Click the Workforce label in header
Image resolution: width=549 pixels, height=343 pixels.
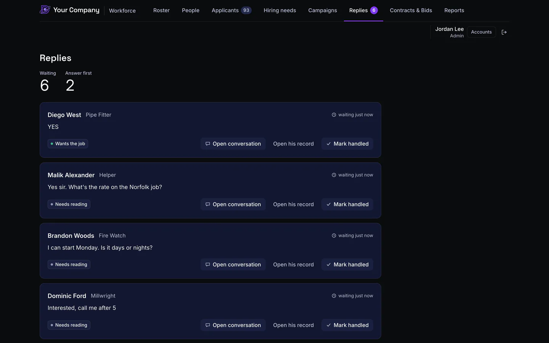click(122, 11)
